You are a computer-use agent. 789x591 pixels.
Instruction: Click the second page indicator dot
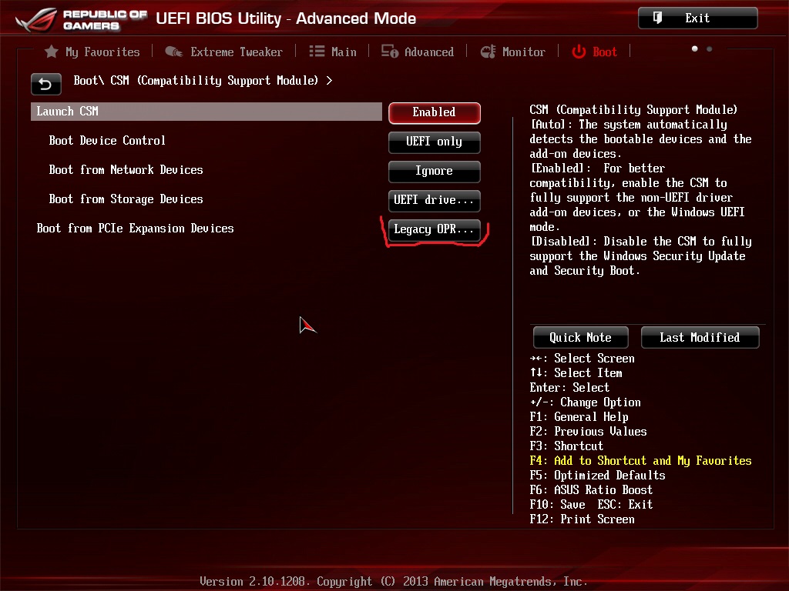pyautogui.click(x=709, y=48)
